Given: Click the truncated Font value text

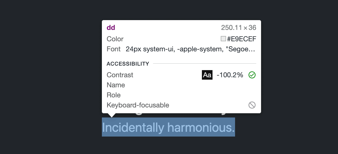Looking at the screenshot, I should click(x=190, y=49).
